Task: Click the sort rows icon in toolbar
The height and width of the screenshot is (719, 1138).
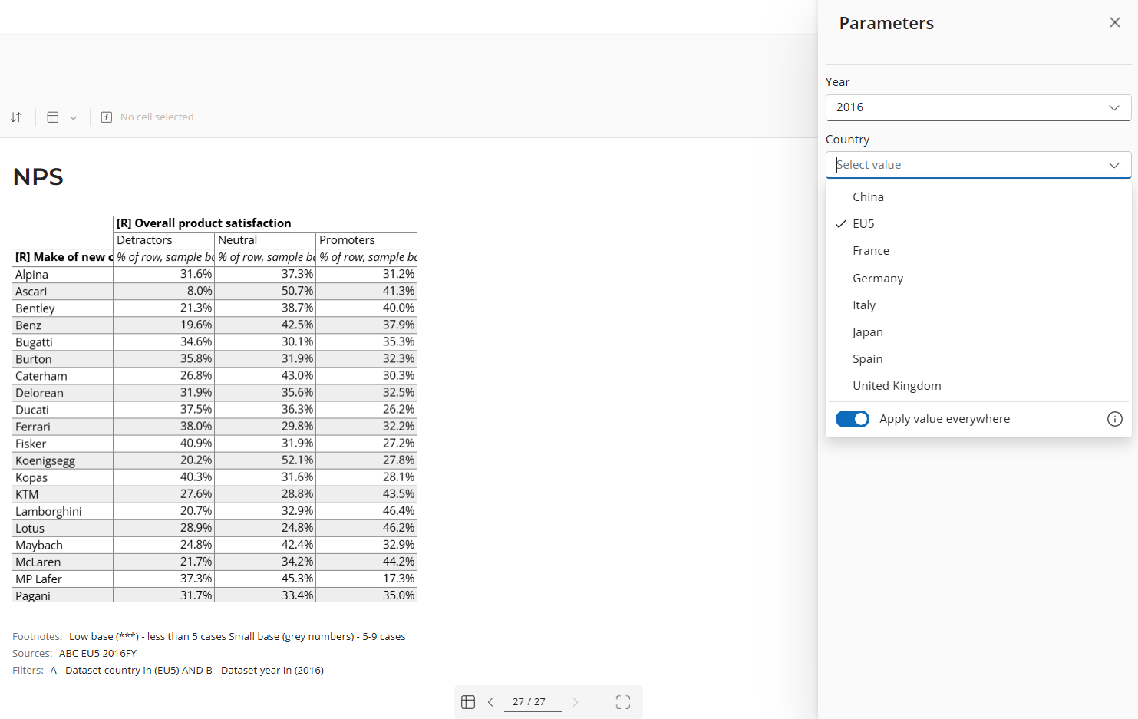Action: pyautogui.click(x=16, y=117)
